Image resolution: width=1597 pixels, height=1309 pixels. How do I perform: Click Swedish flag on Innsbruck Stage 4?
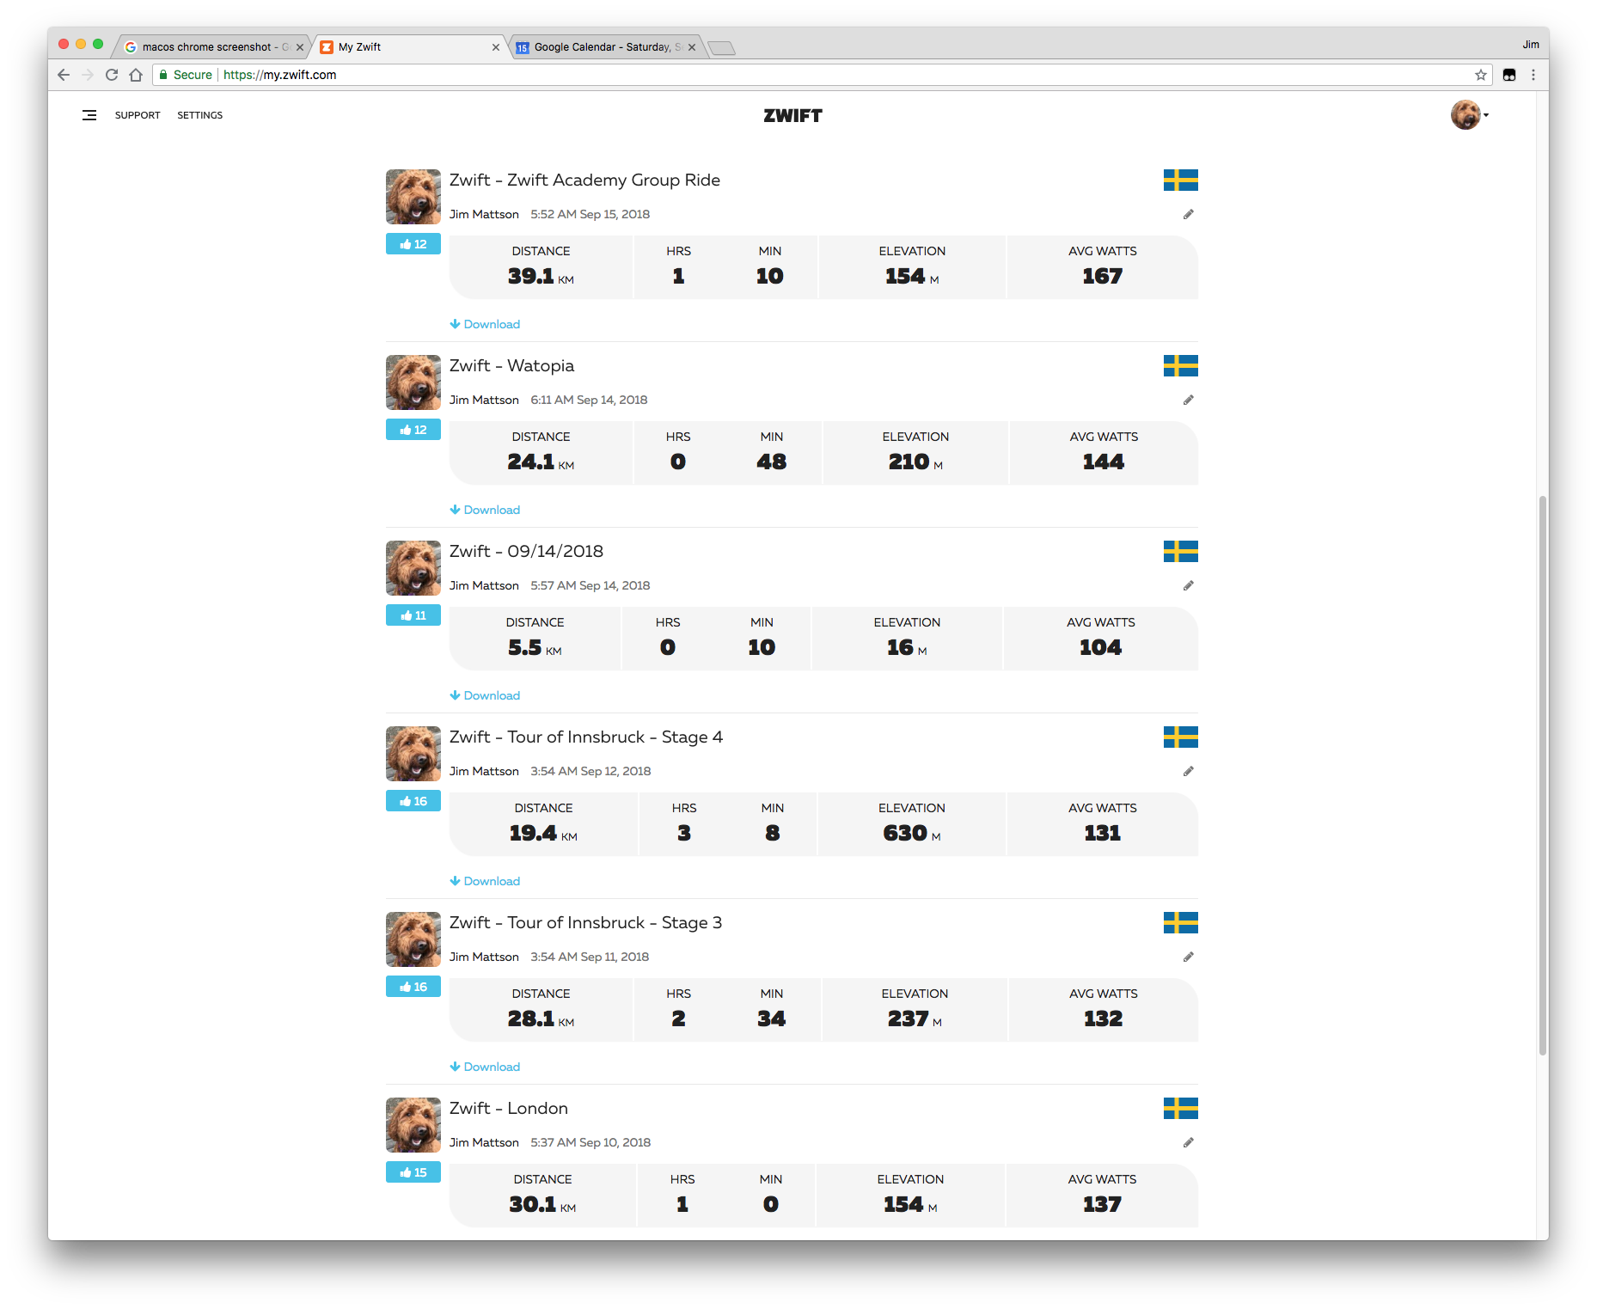coord(1181,737)
